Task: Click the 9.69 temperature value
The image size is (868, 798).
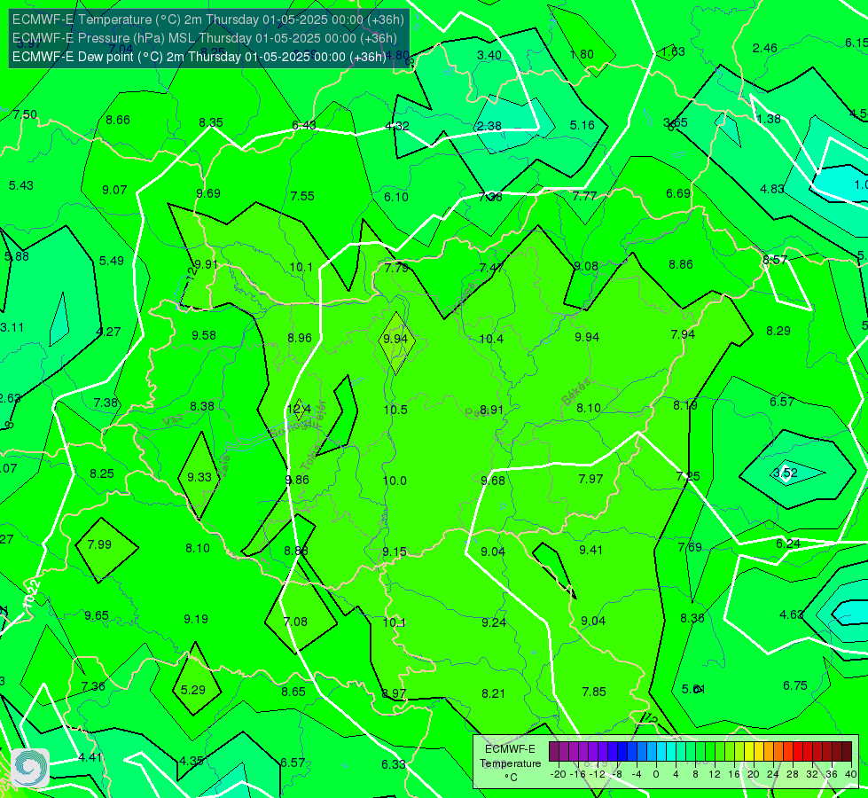Action: [208, 193]
